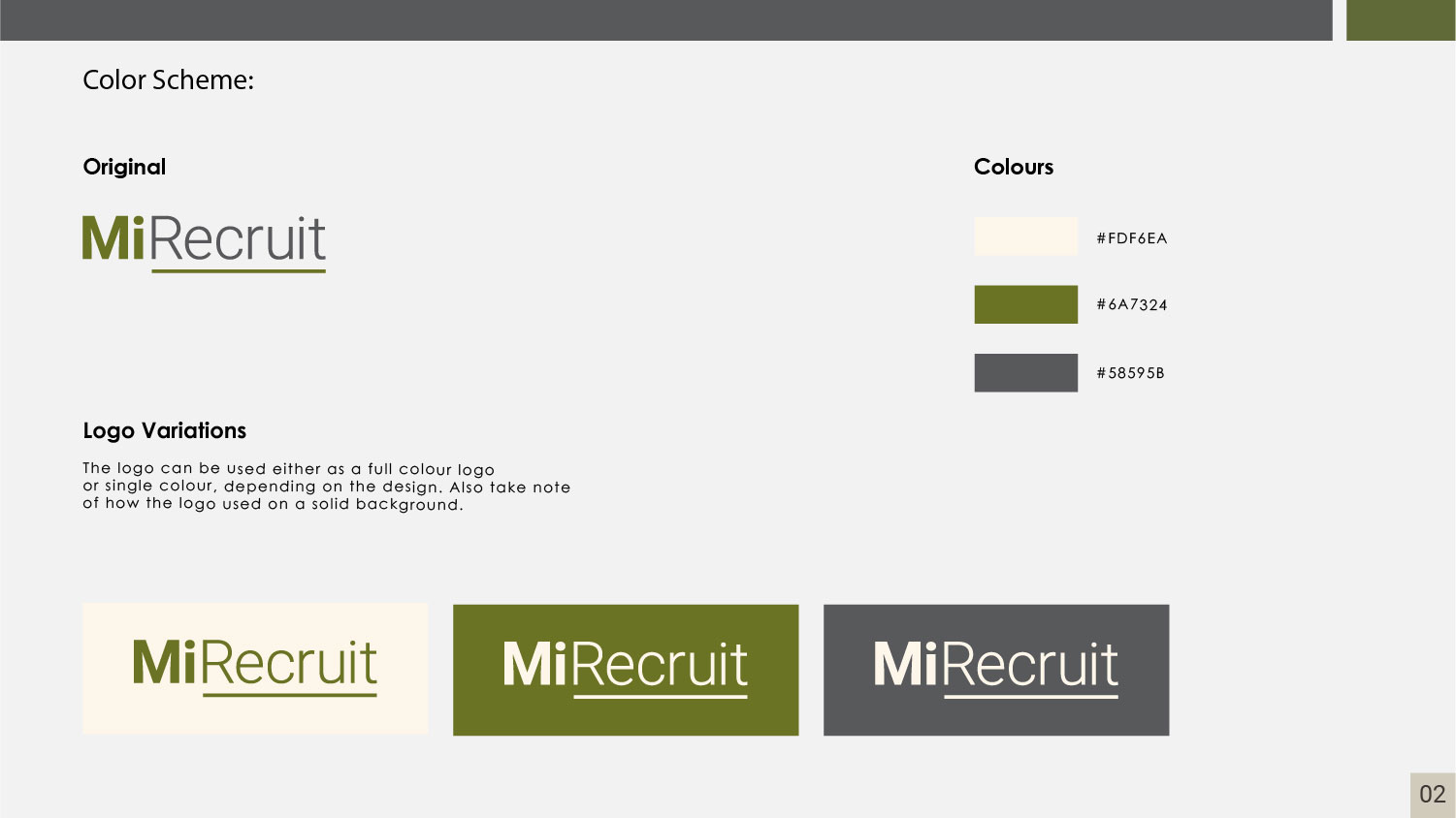Click the logo variations description paragraph
The height and width of the screenshot is (818, 1456).
[x=326, y=487]
